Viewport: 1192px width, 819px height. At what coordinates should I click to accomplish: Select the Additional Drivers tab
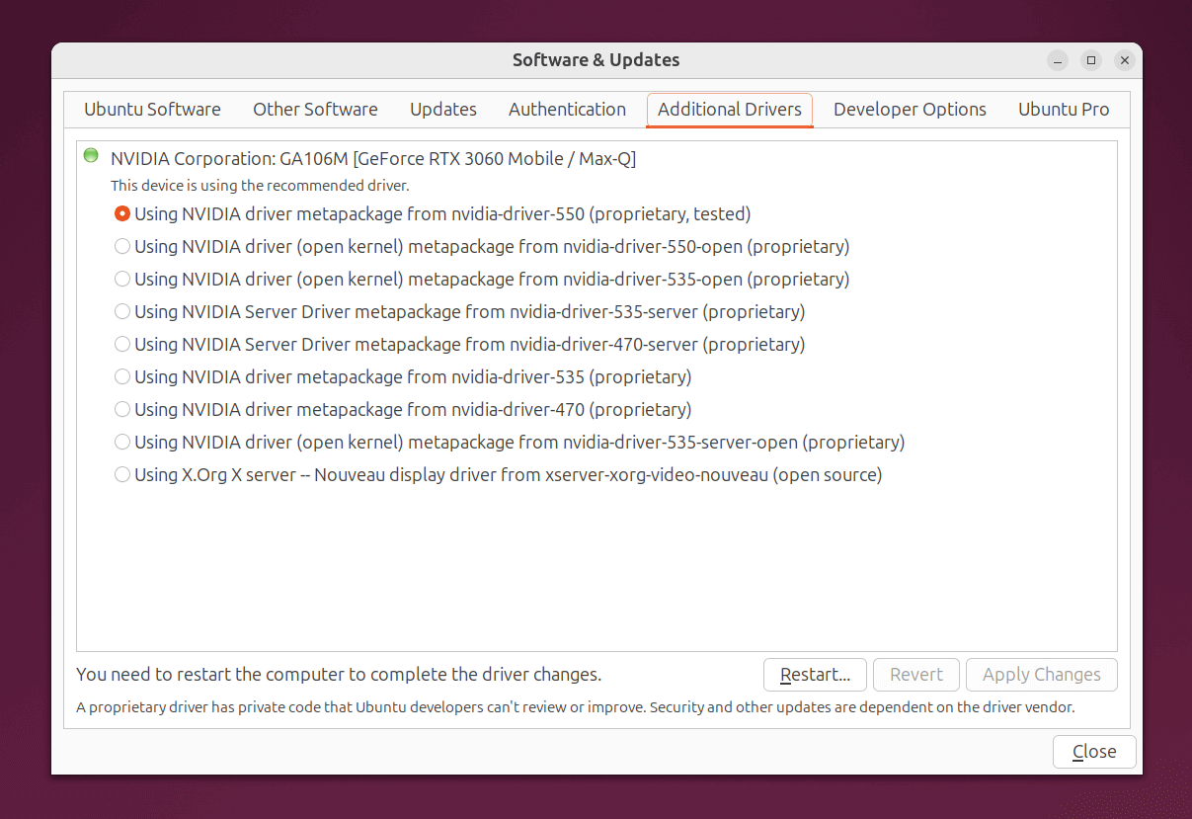[730, 110]
